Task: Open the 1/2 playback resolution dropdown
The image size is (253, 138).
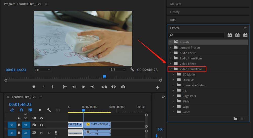Action: click(x=118, y=70)
